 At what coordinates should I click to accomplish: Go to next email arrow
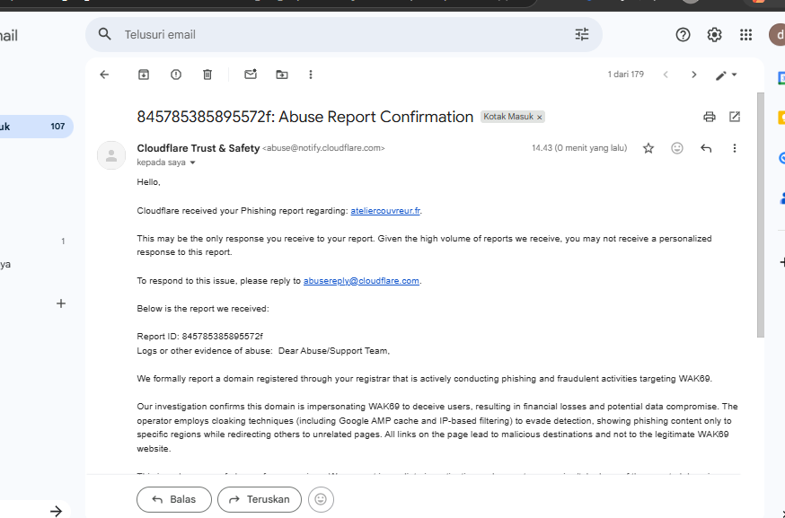click(694, 75)
